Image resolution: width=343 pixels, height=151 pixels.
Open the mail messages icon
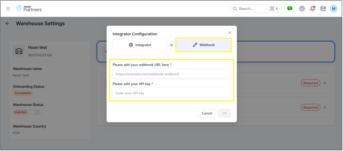tap(323, 9)
